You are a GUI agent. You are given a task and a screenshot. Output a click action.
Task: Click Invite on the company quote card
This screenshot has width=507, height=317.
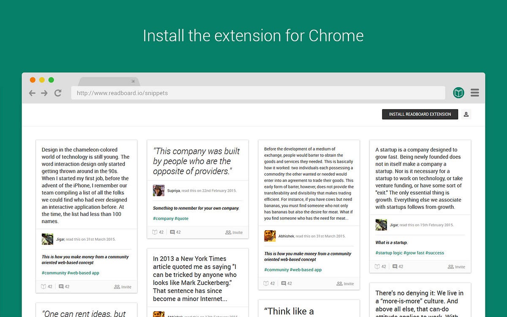234,232
